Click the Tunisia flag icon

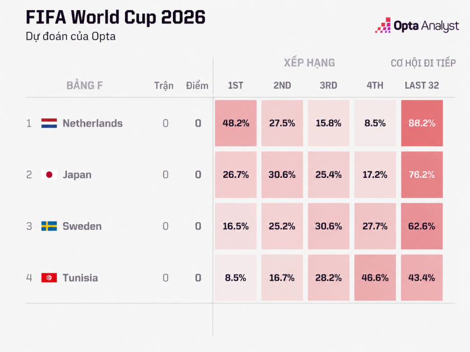pos(49,278)
